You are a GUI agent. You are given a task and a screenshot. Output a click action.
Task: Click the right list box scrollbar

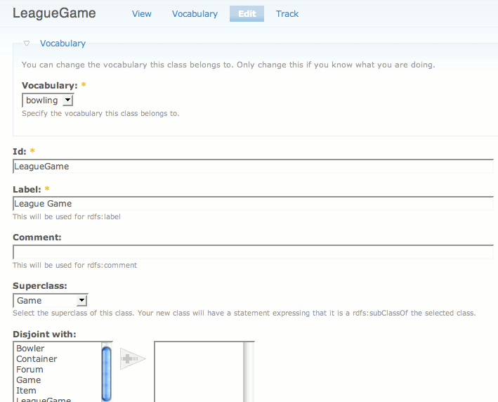(249, 371)
